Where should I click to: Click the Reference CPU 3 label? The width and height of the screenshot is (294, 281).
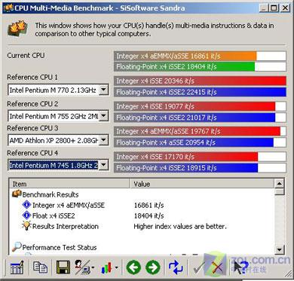pos(32,128)
